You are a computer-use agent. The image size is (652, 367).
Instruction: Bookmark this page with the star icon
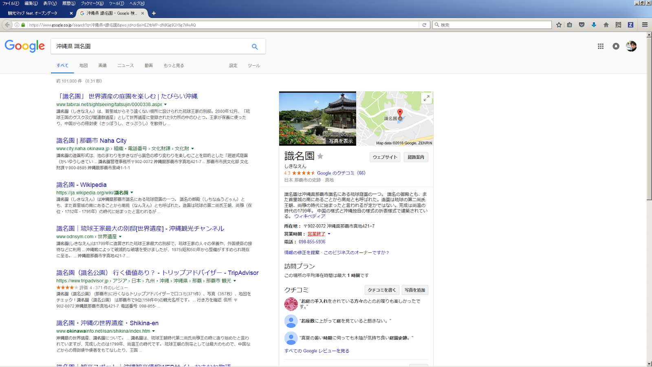coord(559,25)
